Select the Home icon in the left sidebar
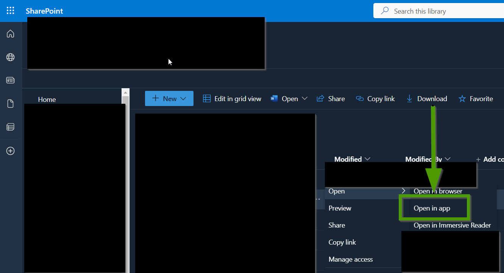The image size is (504, 273). (x=10, y=33)
